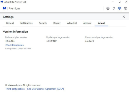Image resolution: width=129 pixels, height=94 pixels.
Task: Click the Malwarebytes version number 4.6.8.311
Action: tap(10, 41)
